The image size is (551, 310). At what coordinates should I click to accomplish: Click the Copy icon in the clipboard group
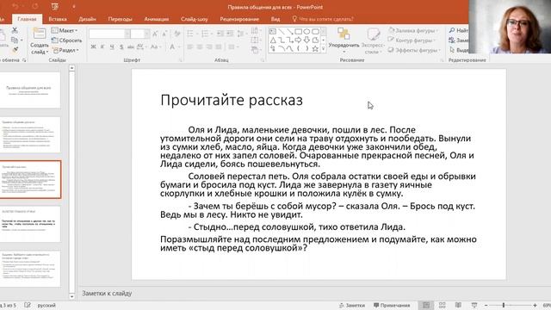[15, 40]
